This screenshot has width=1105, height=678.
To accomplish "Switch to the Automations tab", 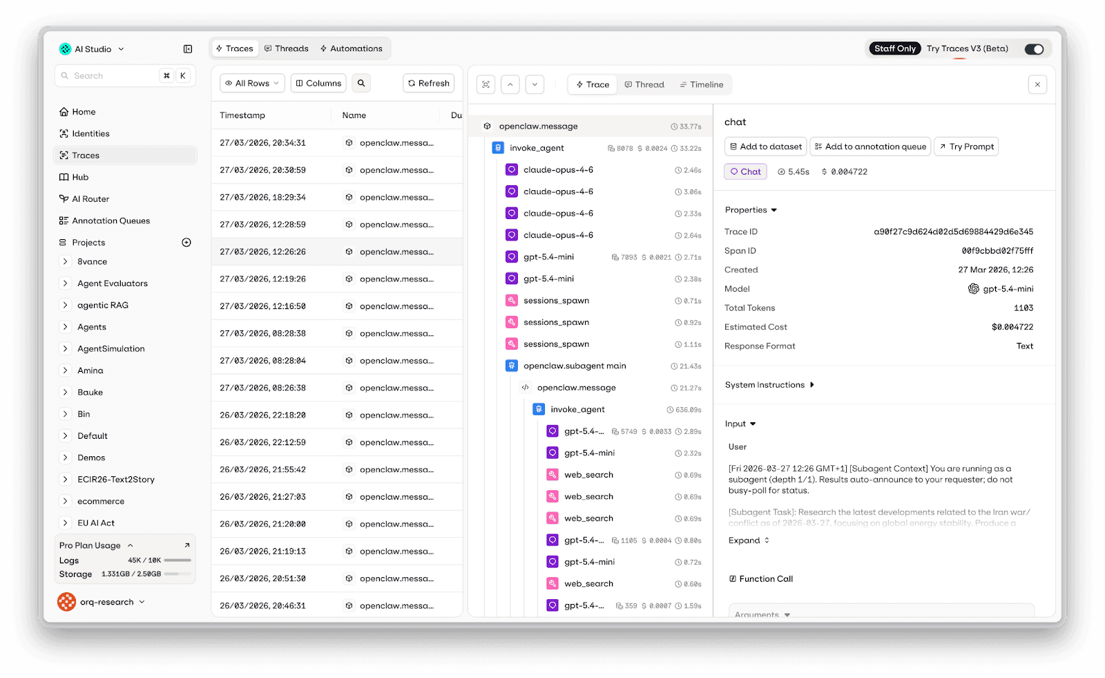I will 352,48.
